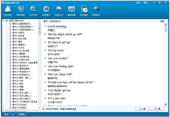Image resolution: width=170 pixels, height=117 pixels.
Task: Play audio for 'Good morning.'
Action: 45,26
